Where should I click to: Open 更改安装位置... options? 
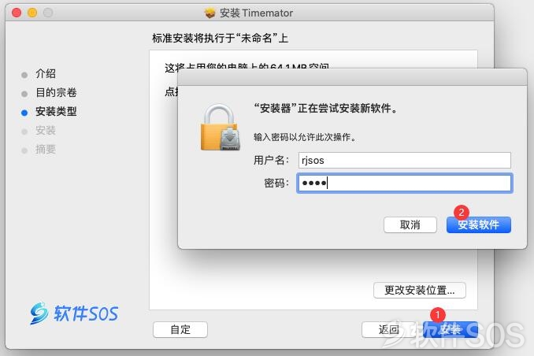coord(420,291)
